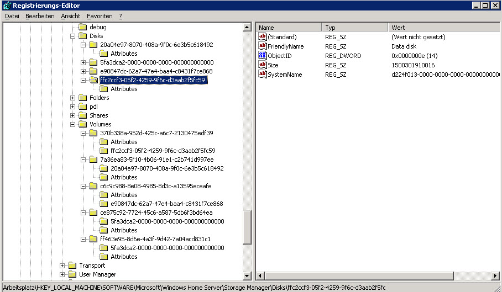Screen dimensions: 502x292
Task: Collapse the Volumes node
Action: pos(72,125)
